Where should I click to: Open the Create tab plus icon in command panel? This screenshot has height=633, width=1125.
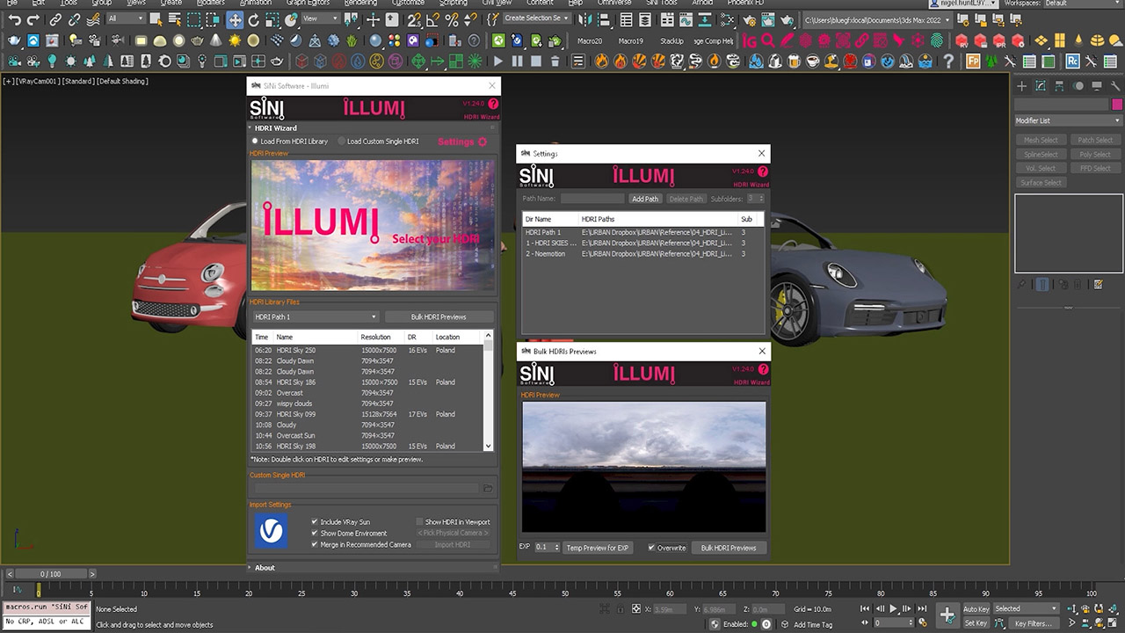click(x=1022, y=85)
